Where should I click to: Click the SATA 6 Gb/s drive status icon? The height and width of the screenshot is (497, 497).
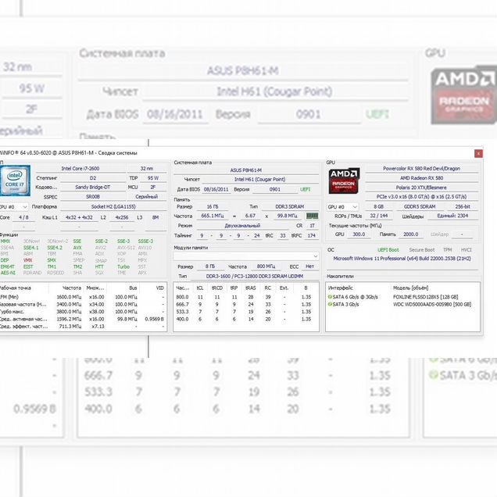[x=330, y=297]
